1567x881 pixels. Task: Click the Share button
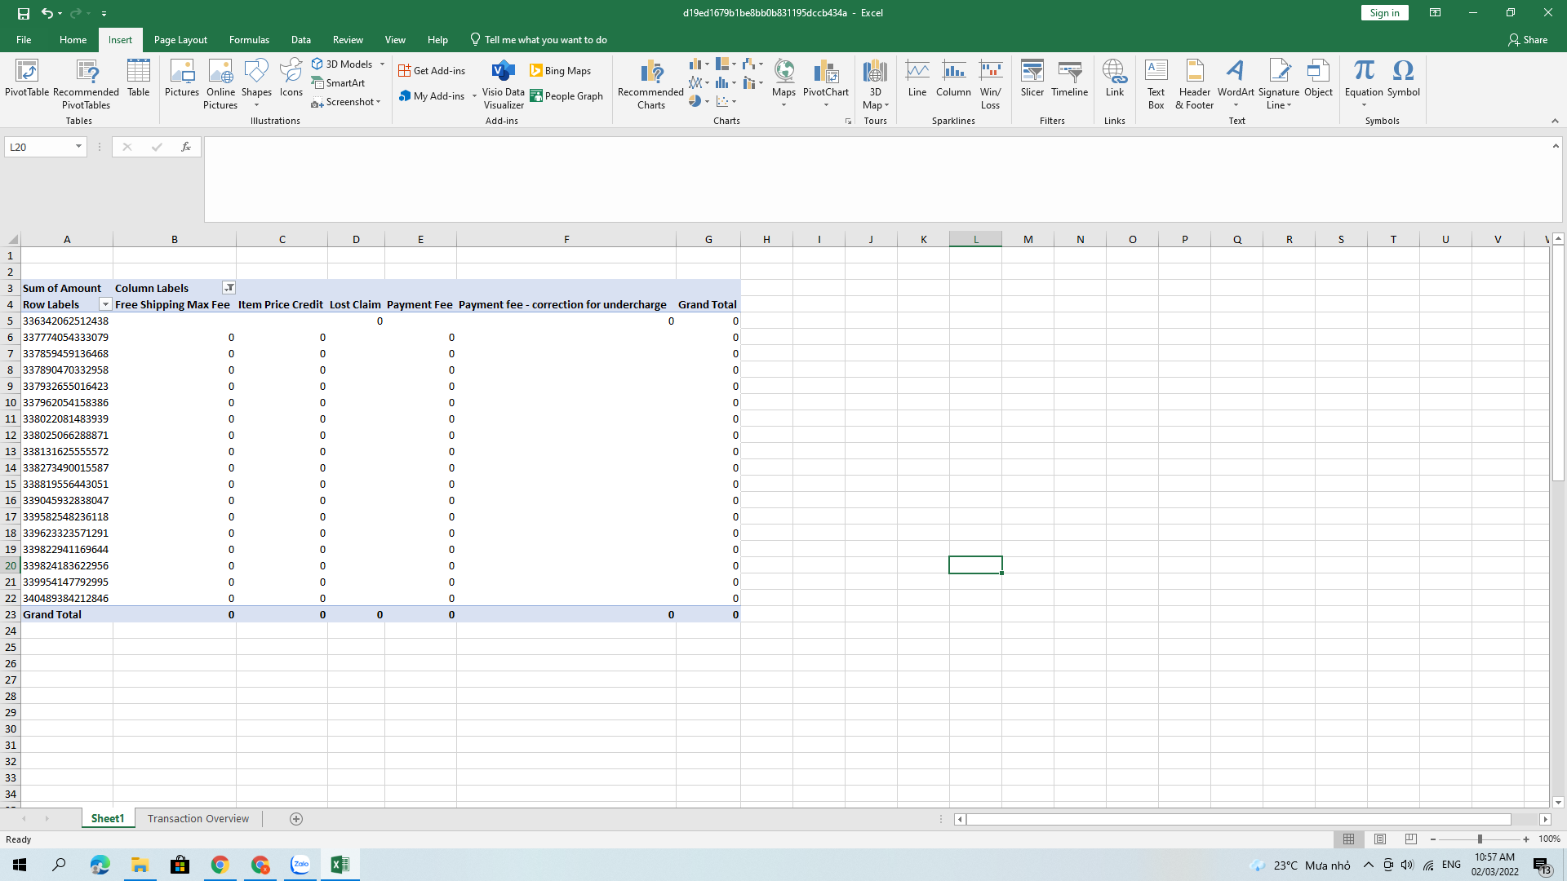pos(1527,39)
